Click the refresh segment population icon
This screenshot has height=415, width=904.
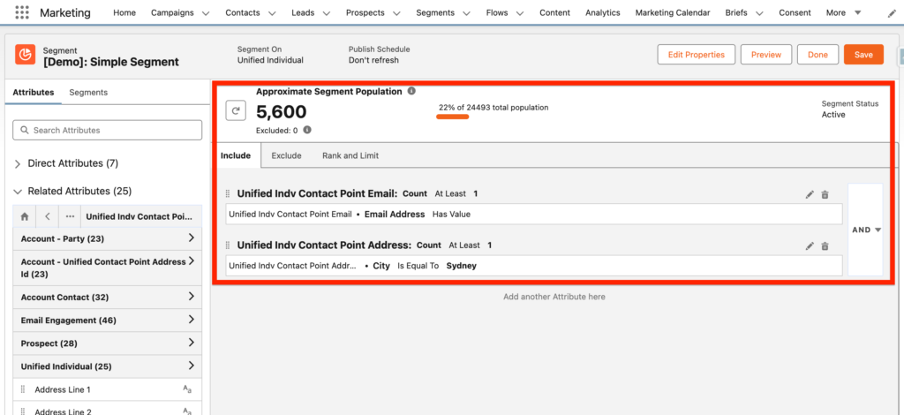pyautogui.click(x=237, y=110)
